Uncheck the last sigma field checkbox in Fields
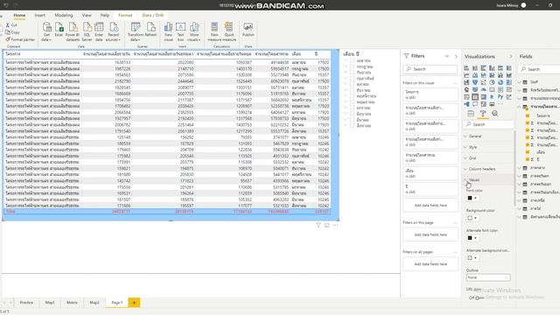 tap(528, 159)
